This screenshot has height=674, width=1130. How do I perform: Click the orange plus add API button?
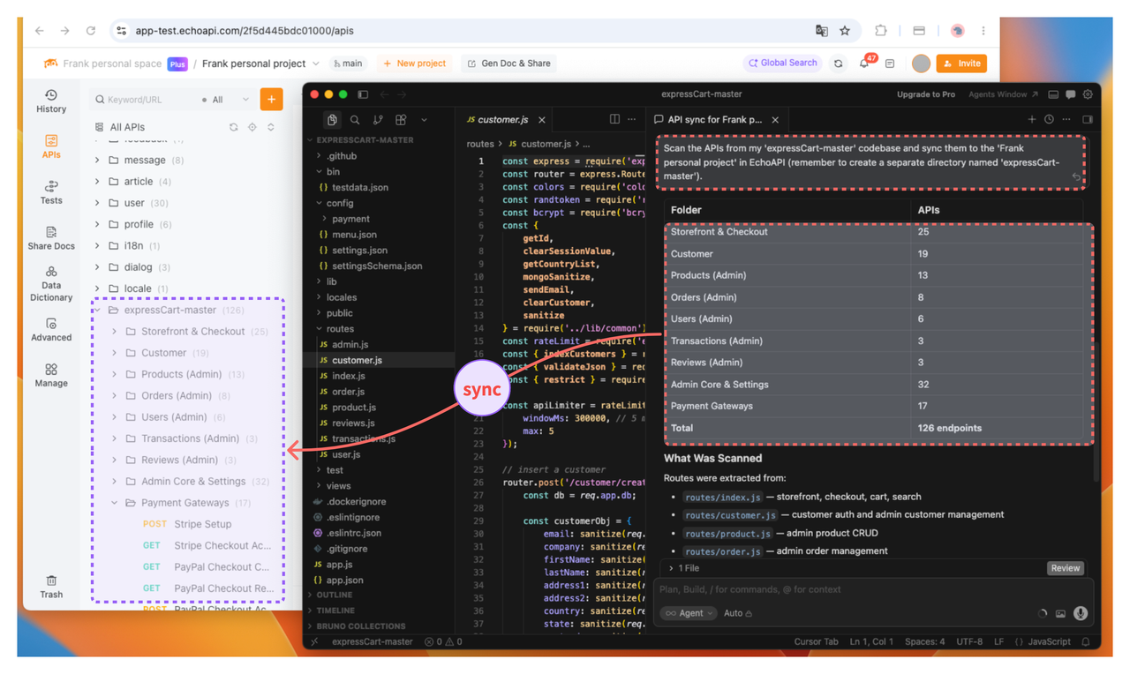pyautogui.click(x=271, y=100)
